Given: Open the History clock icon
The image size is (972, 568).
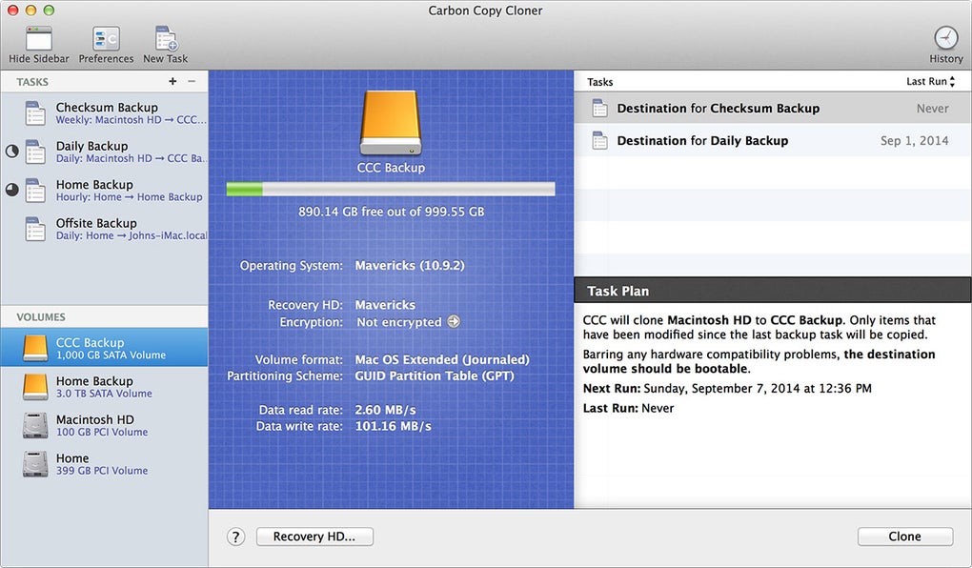Looking at the screenshot, I should (946, 38).
